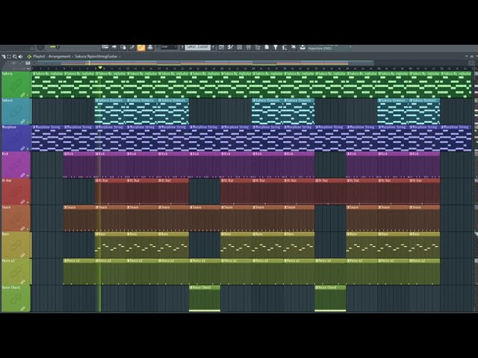Select the green Sakura track name
The image size is (478, 358).
pos(7,74)
